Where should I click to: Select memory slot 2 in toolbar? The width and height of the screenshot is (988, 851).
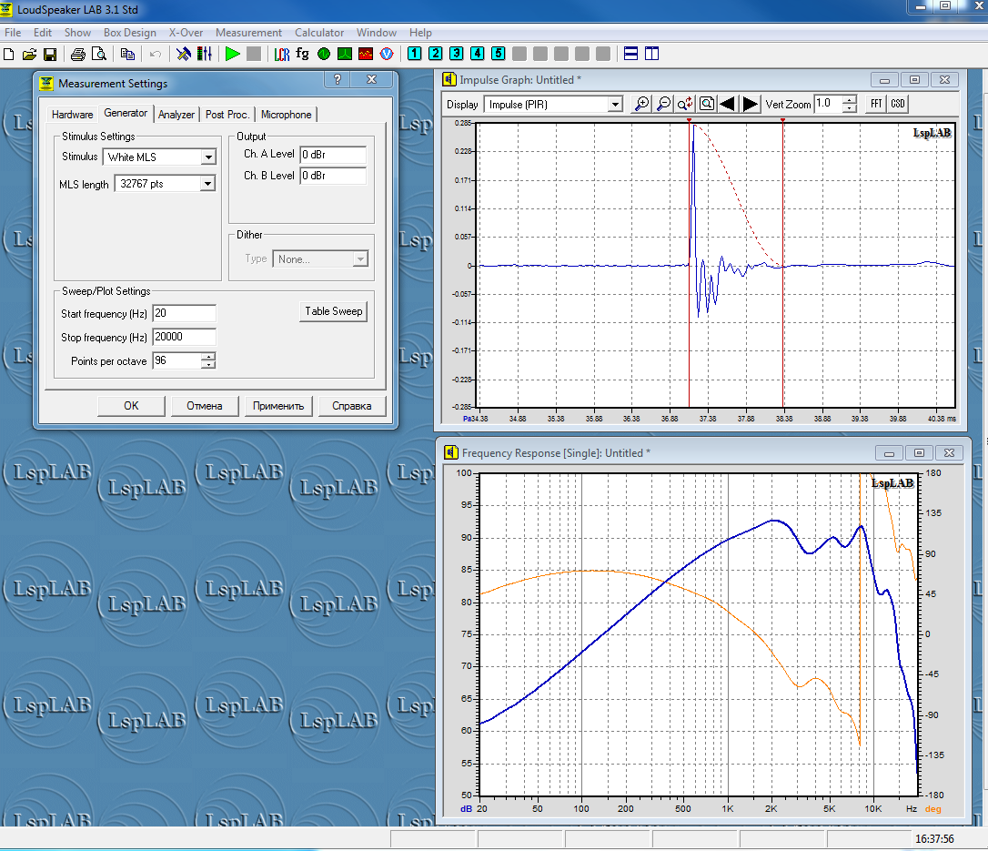coord(436,55)
